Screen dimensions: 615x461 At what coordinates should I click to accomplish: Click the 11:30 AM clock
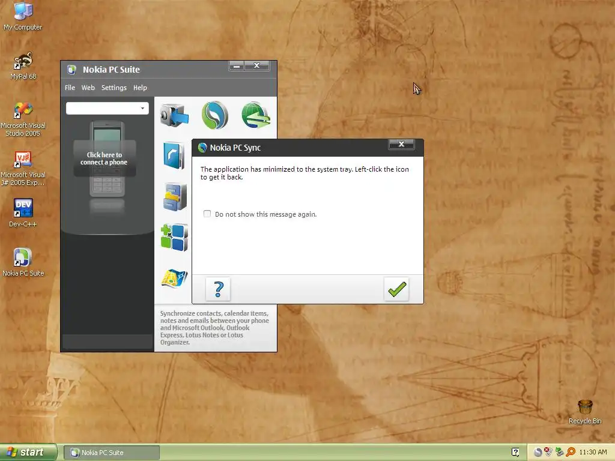(593, 453)
